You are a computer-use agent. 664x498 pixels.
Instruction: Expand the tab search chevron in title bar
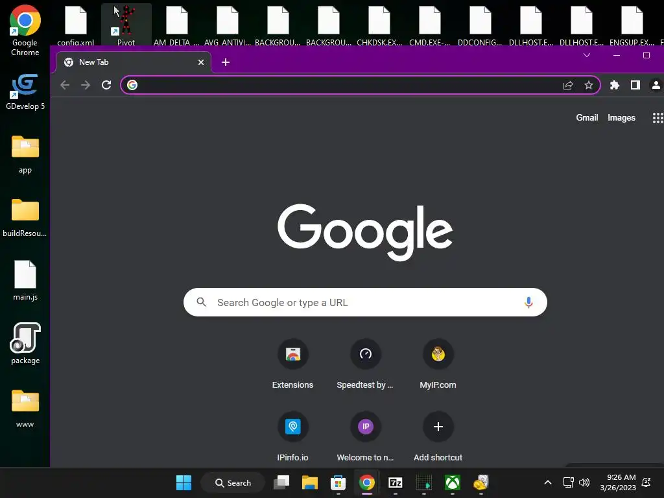click(x=587, y=55)
